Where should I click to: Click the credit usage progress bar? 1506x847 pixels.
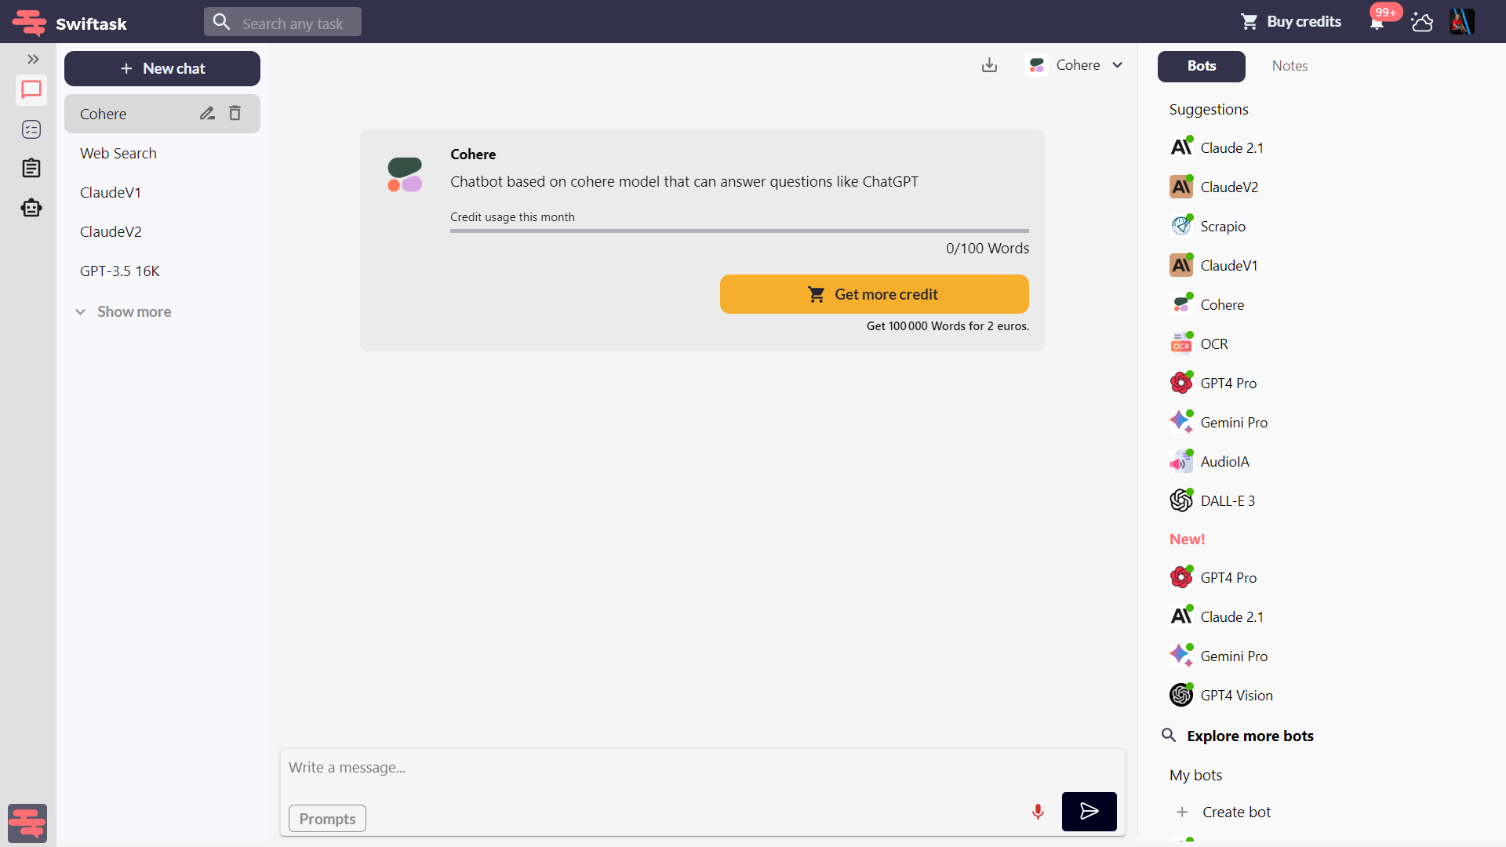[738, 231]
